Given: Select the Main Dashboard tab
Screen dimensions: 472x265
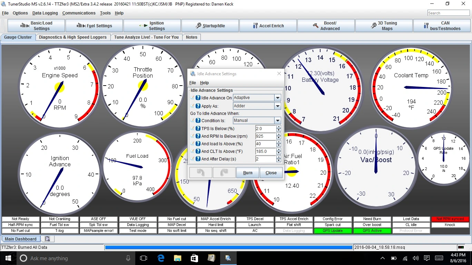Looking at the screenshot, I should 21,239.
